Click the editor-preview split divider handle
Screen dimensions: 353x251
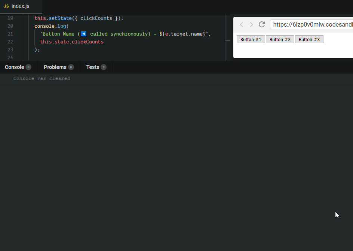pos(228,40)
